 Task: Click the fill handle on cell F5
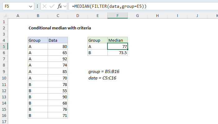127,49
